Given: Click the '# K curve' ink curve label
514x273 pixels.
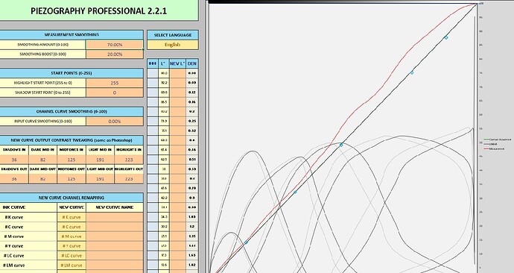Looking at the screenshot, I should (x=14, y=217).
